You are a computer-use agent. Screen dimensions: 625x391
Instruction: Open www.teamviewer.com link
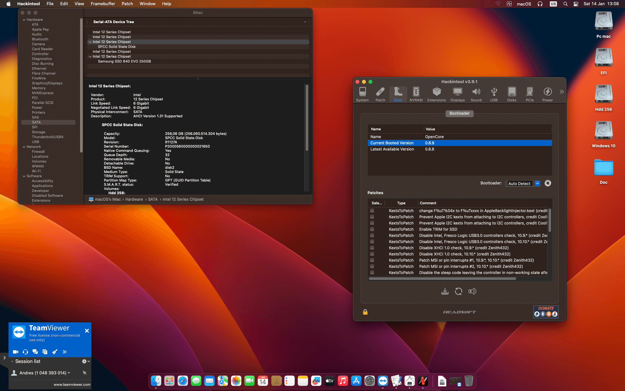click(x=72, y=384)
